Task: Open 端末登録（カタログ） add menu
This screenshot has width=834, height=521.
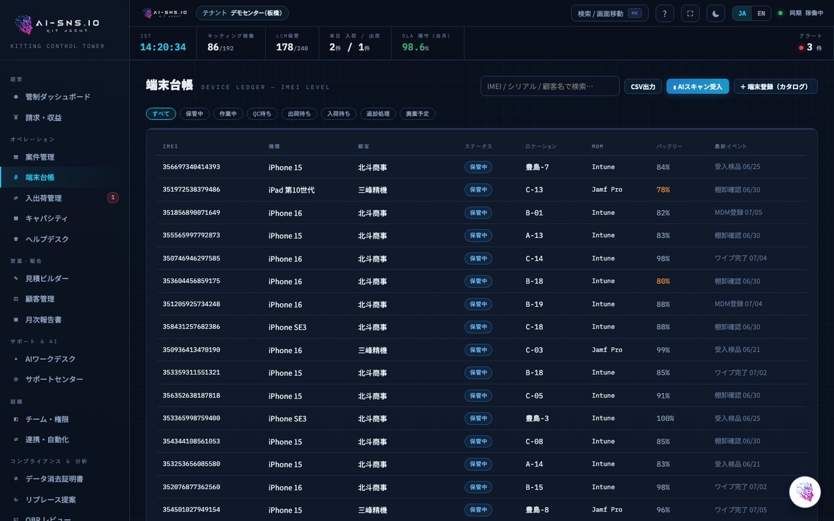Action: [x=776, y=87]
